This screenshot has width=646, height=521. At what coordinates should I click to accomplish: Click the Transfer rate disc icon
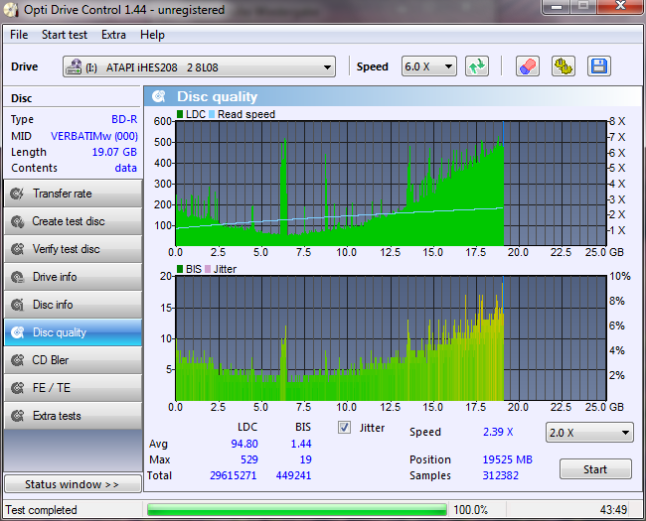point(17,194)
